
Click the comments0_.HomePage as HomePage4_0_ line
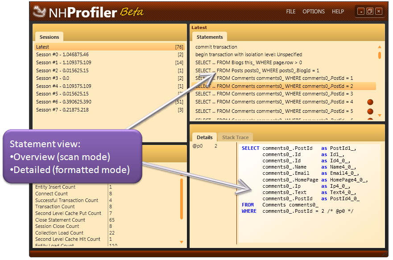tap(315, 180)
